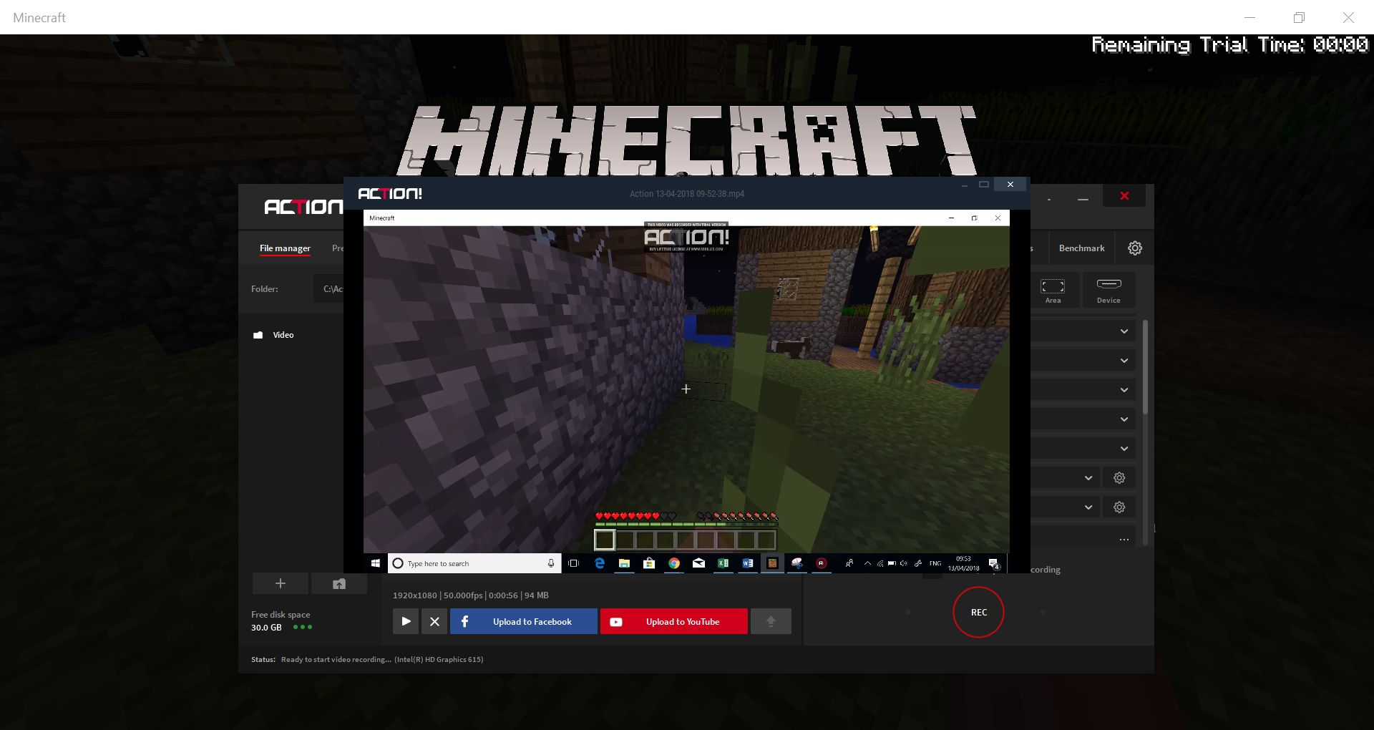Start recording with the REC button
The height and width of the screenshot is (730, 1374).
point(978,613)
